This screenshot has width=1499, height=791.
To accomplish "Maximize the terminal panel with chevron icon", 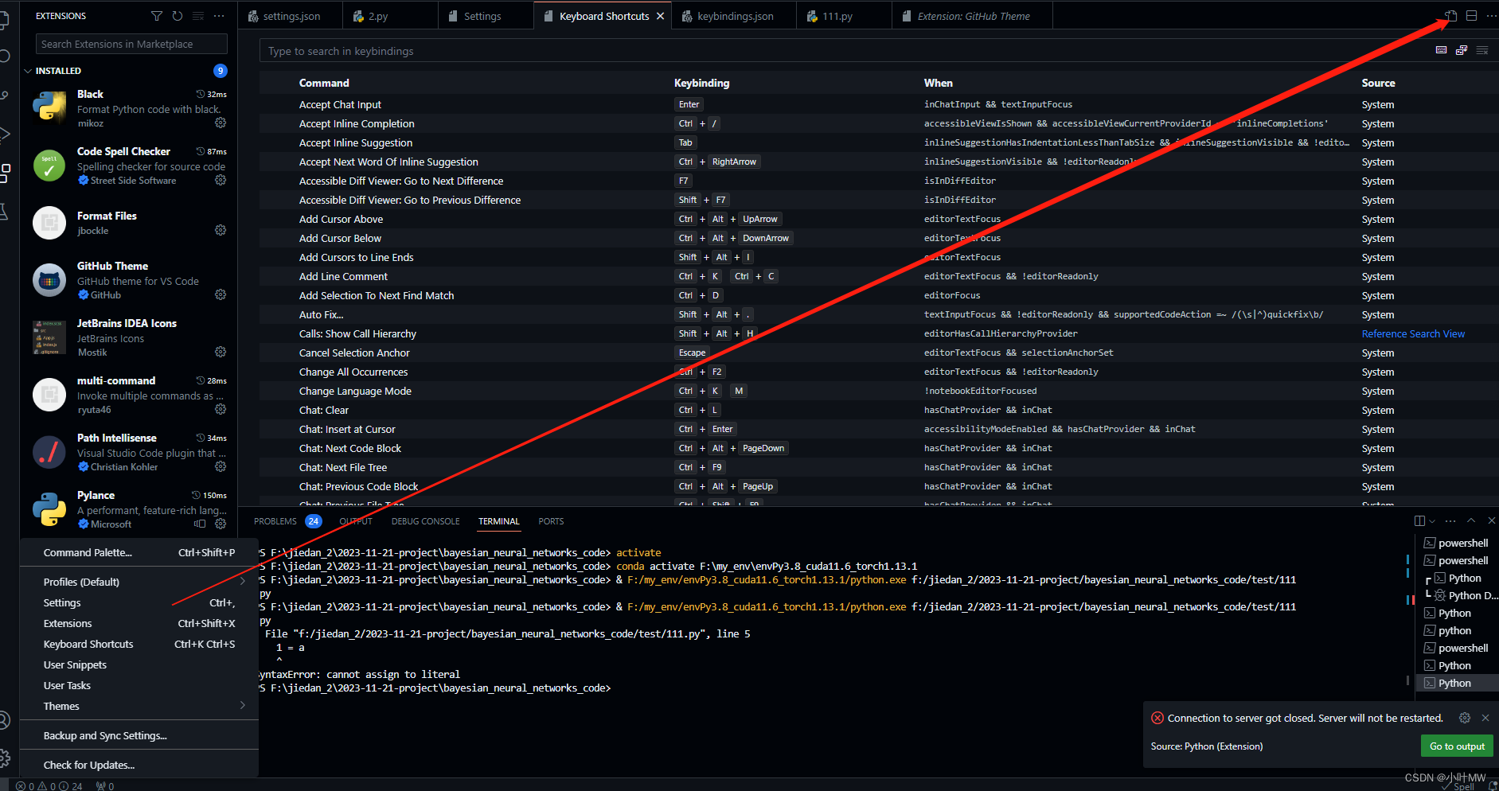I will coord(1471,520).
